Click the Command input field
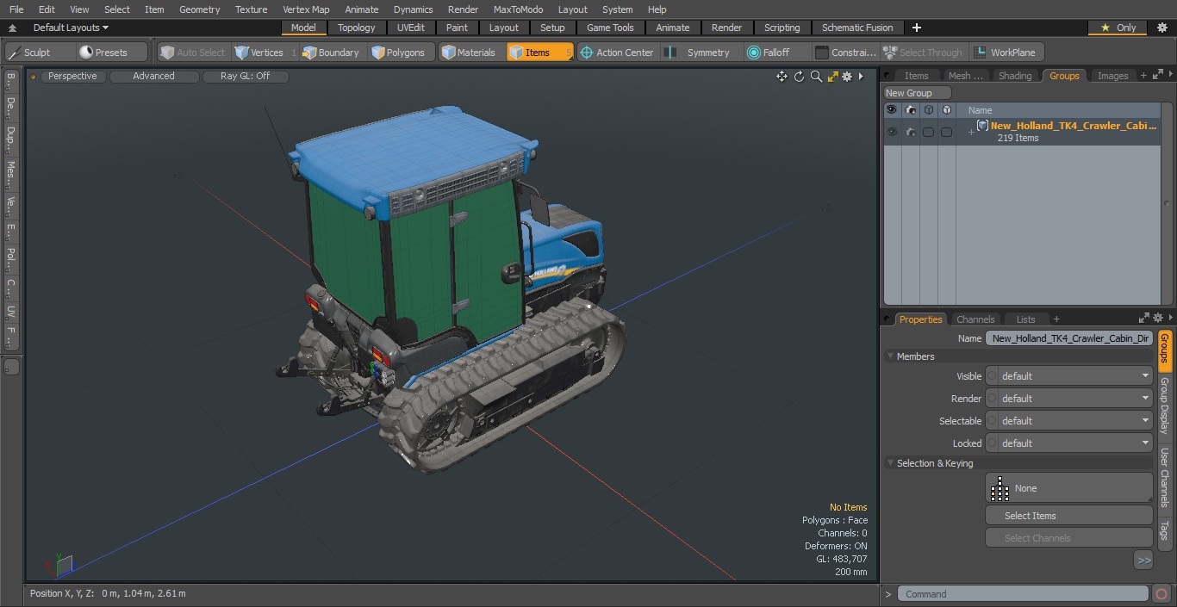The width and height of the screenshot is (1177, 607). 1022,594
